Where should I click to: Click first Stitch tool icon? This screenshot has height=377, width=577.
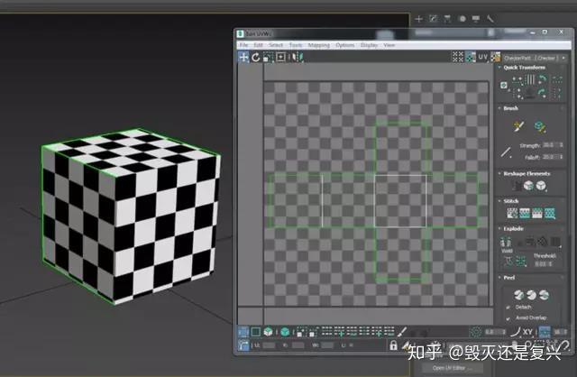[x=512, y=213]
